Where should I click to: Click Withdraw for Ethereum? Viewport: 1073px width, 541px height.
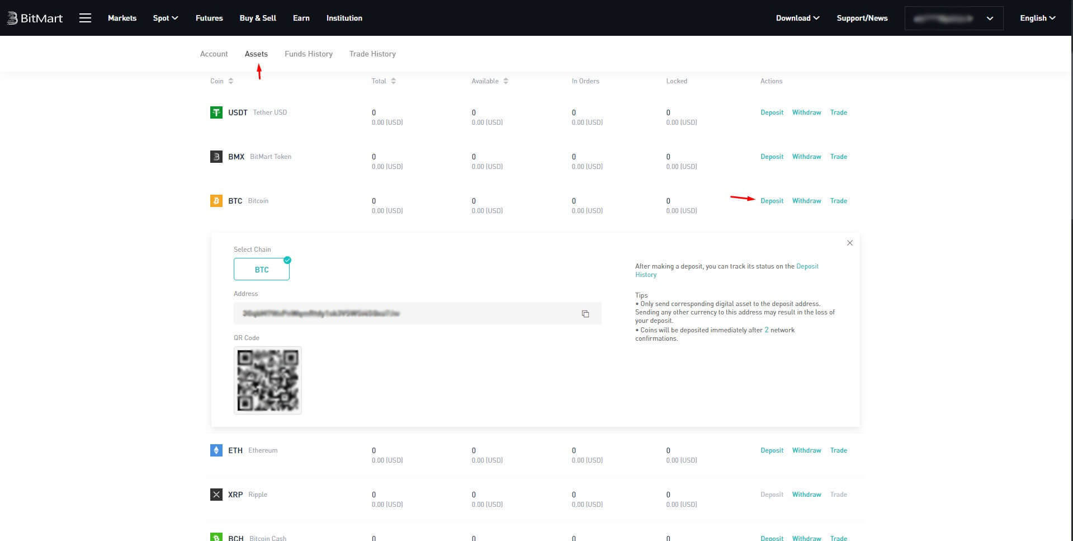tap(806, 450)
